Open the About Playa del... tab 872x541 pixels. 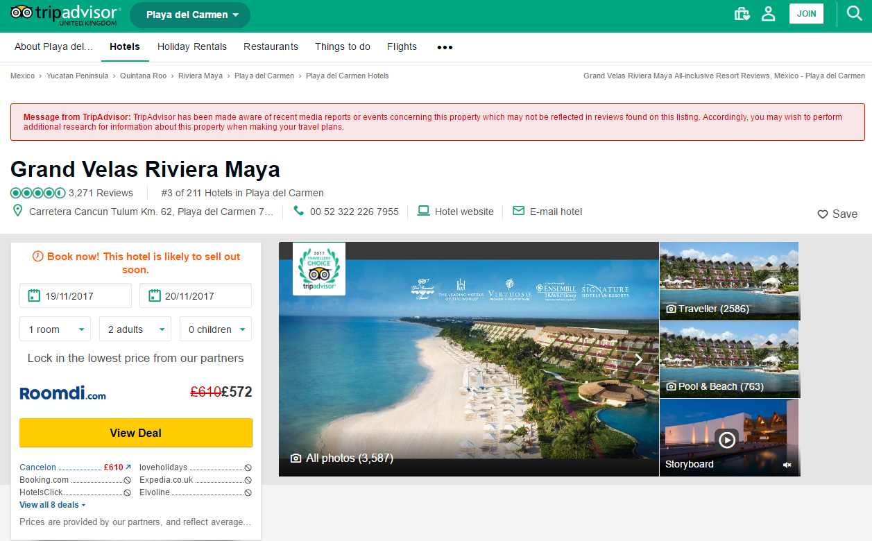(x=53, y=46)
